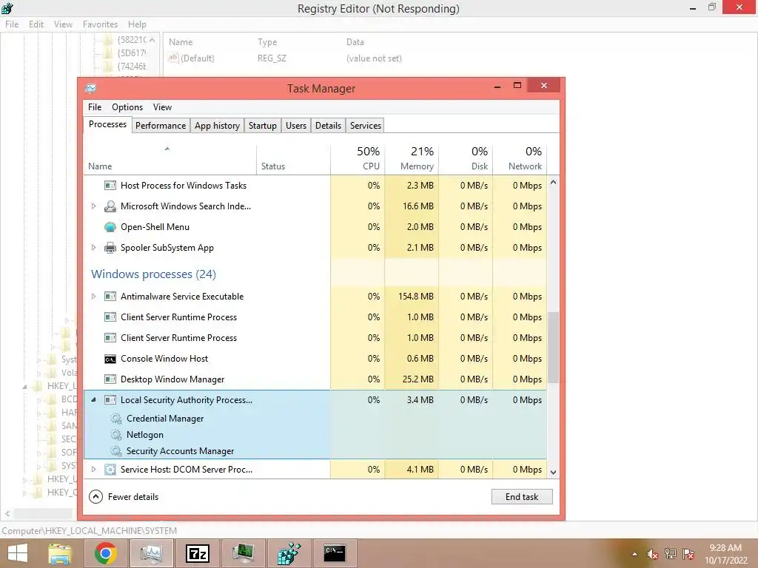Click the Registry Editor title bar icon
The height and width of the screenshot is (568, 758).
coord(7,7)
